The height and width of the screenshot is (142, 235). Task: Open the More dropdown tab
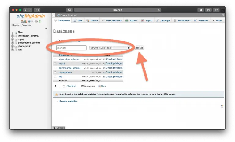[x=217, y=20]
